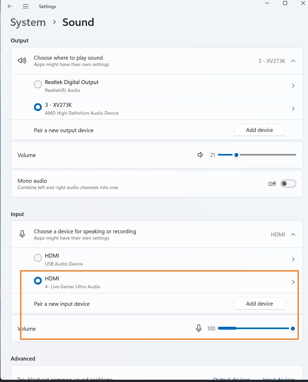This screenshot has height=382, width=308.
Task: Maximize the Settings window
Action: coord(285,3)
